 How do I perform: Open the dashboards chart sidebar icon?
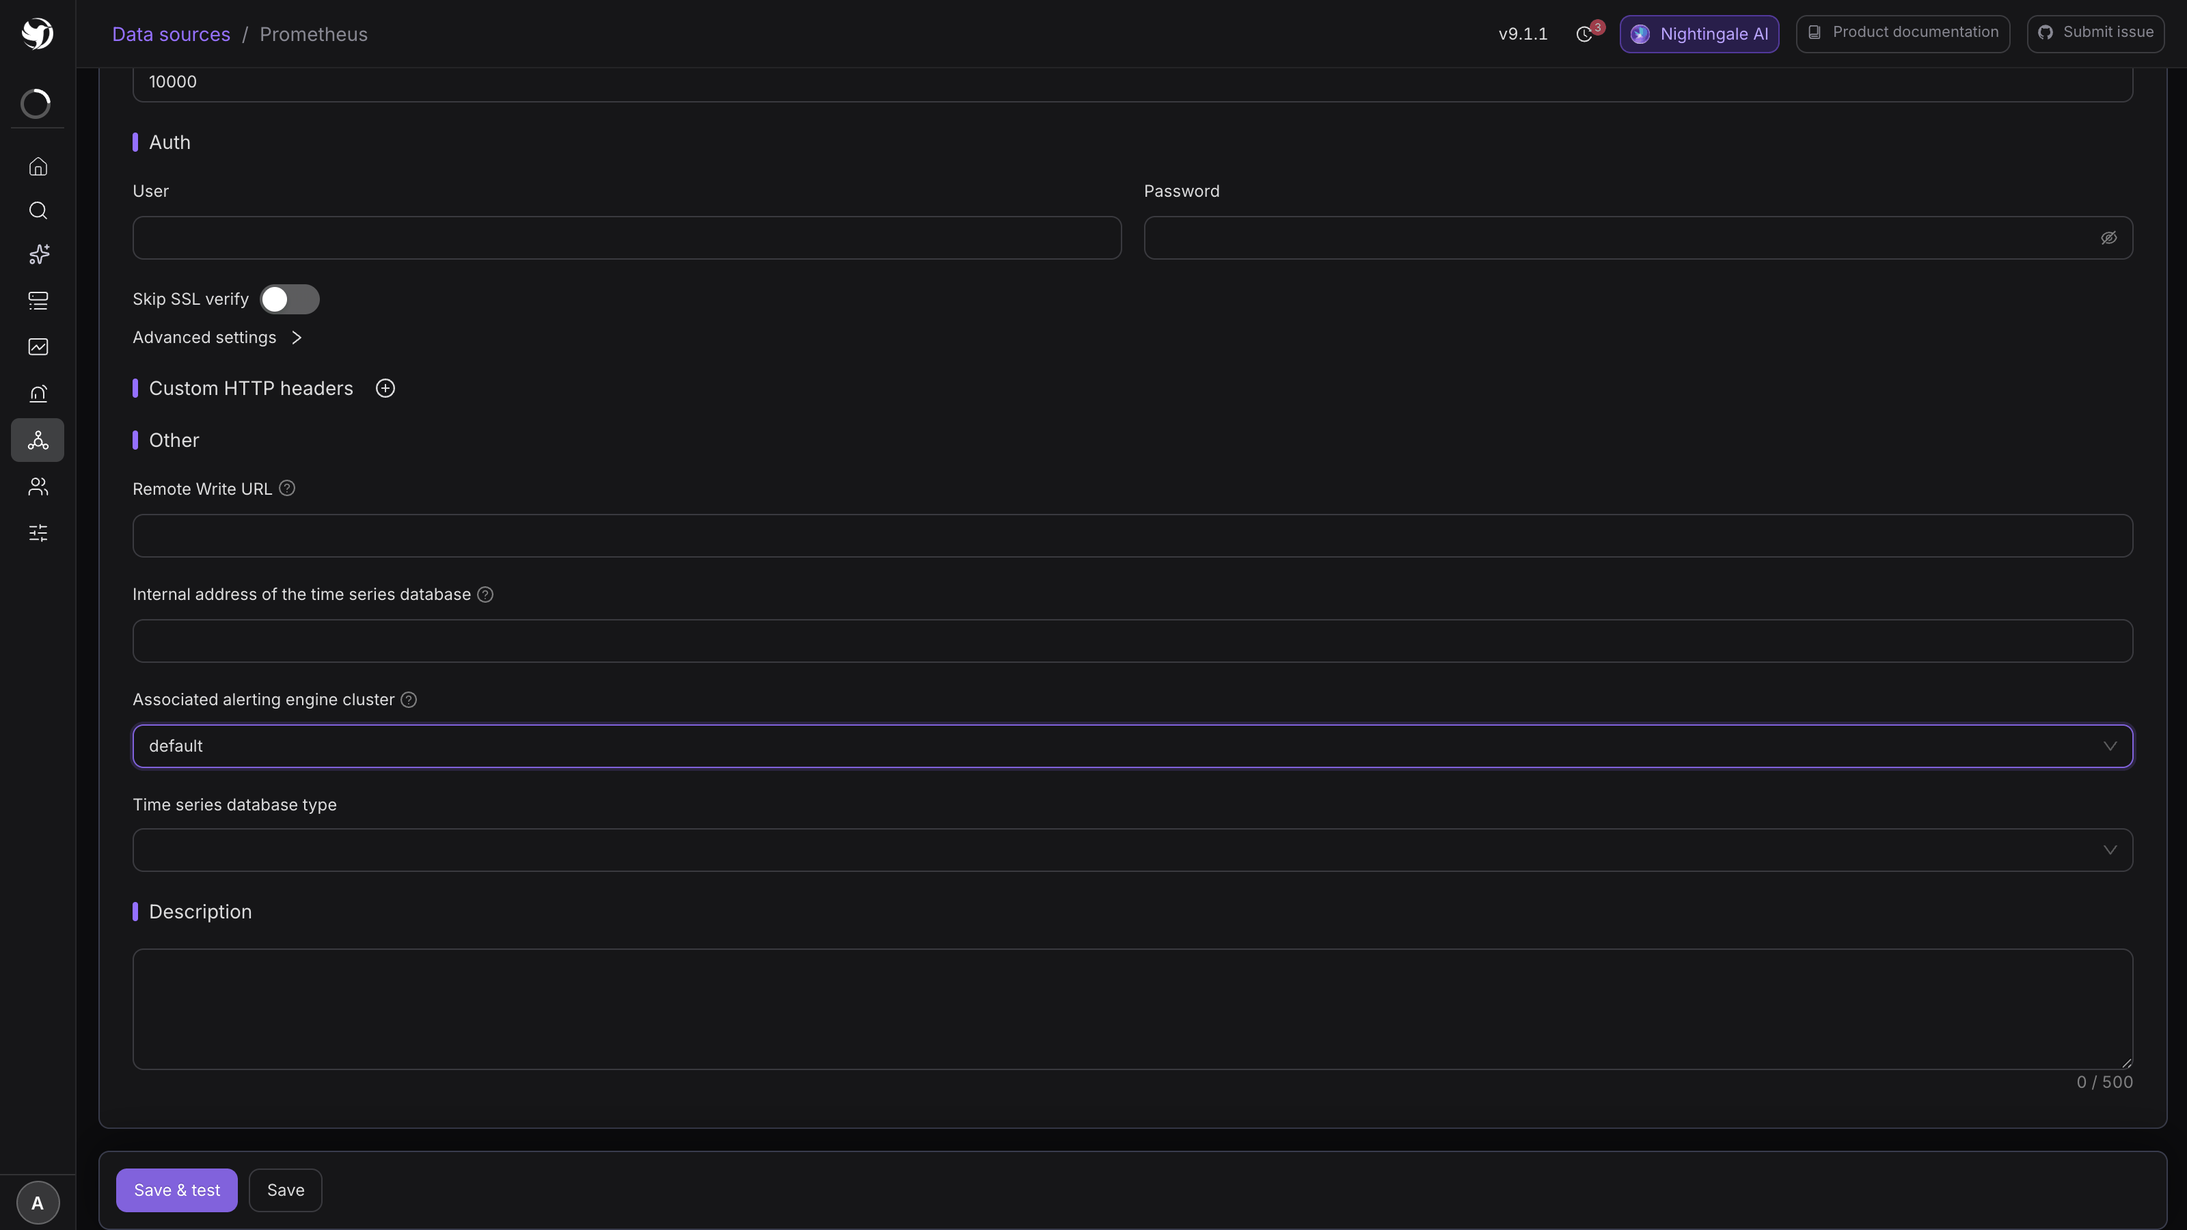pos(38,346)
